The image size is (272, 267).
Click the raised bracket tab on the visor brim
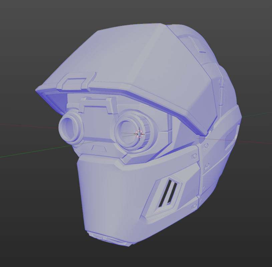point(76,82)
